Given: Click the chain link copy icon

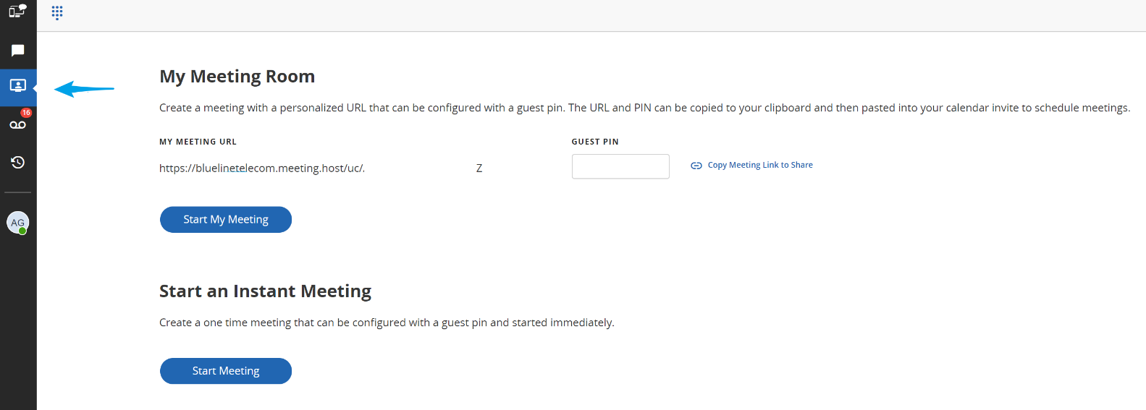Looking at the screenshot, I should [x=696, y=166].
